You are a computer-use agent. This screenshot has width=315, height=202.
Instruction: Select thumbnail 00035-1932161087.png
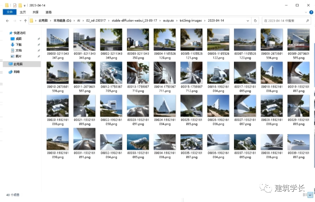tap(191, 142)
